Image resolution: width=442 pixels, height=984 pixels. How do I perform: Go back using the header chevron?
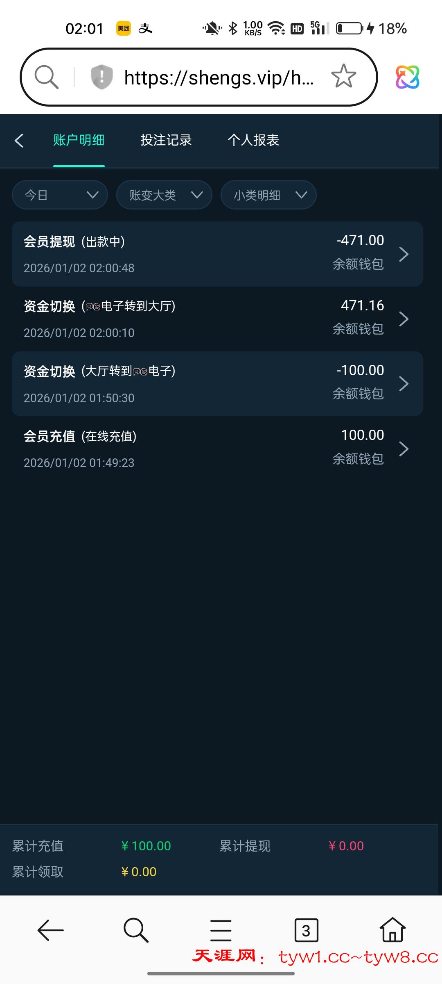(19, 140)
